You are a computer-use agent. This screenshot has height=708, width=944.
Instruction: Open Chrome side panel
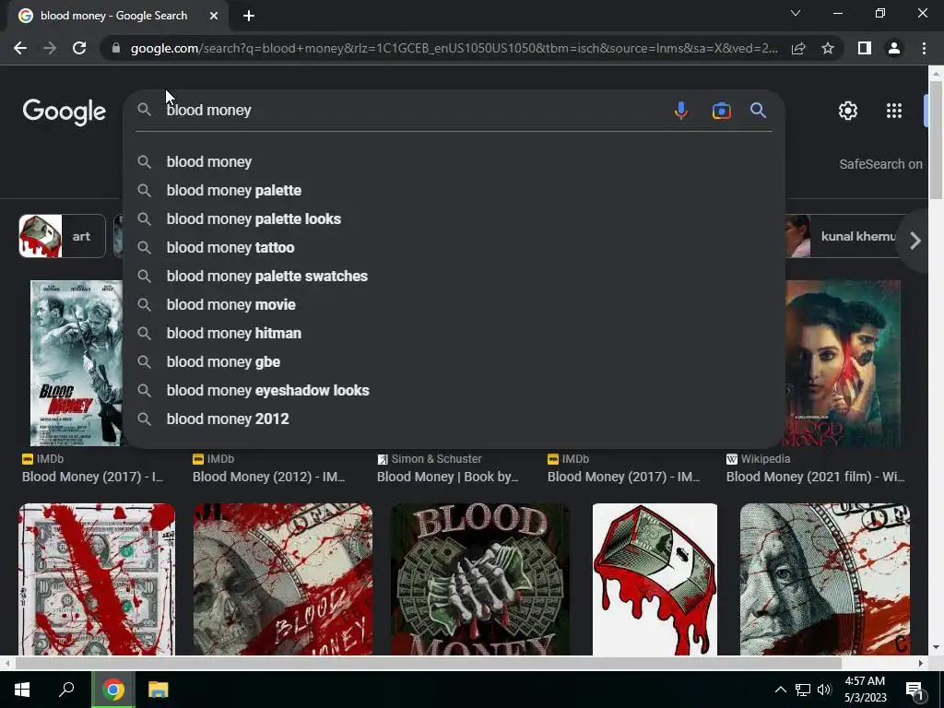tap(865, 48)
